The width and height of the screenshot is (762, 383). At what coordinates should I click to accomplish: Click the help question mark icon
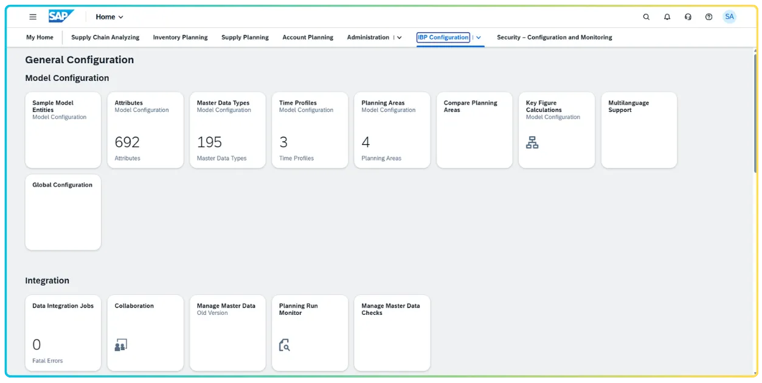coord(708,16)
